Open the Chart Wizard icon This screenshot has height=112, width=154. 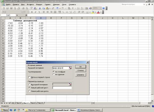pyautogui.click(x=87, y=8)
